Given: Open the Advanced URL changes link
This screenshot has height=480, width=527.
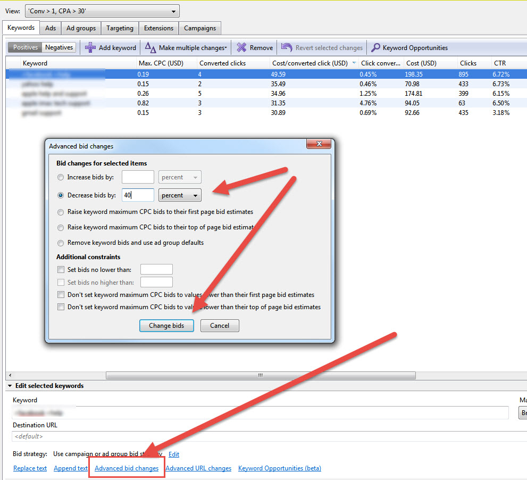Looking at the screenshot, I should pos(198,468).
